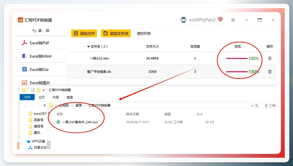Open the hamburger menu in title bar
The image size is (293, 166).
coord(233,20)
